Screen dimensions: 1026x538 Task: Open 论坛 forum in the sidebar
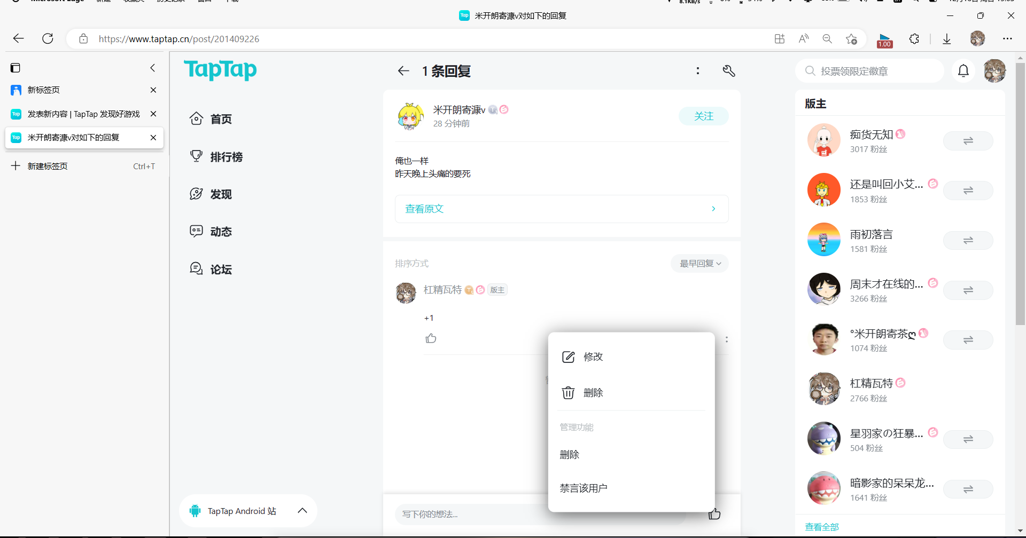[211, 269]
